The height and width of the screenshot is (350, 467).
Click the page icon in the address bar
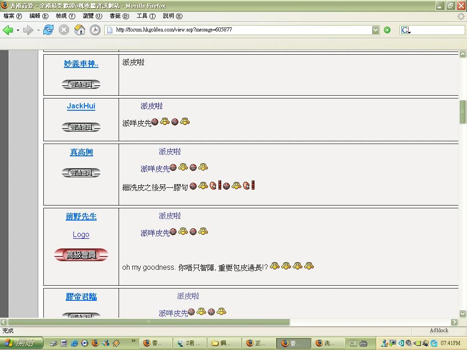click(109, 30)
